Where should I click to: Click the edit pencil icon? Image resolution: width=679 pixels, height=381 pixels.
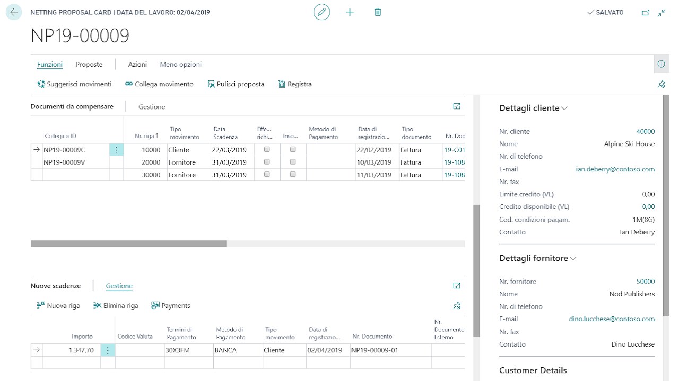[x=321, y=12]
